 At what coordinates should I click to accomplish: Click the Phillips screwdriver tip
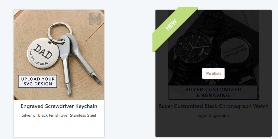pyautogui.click(x=69, y=90)
